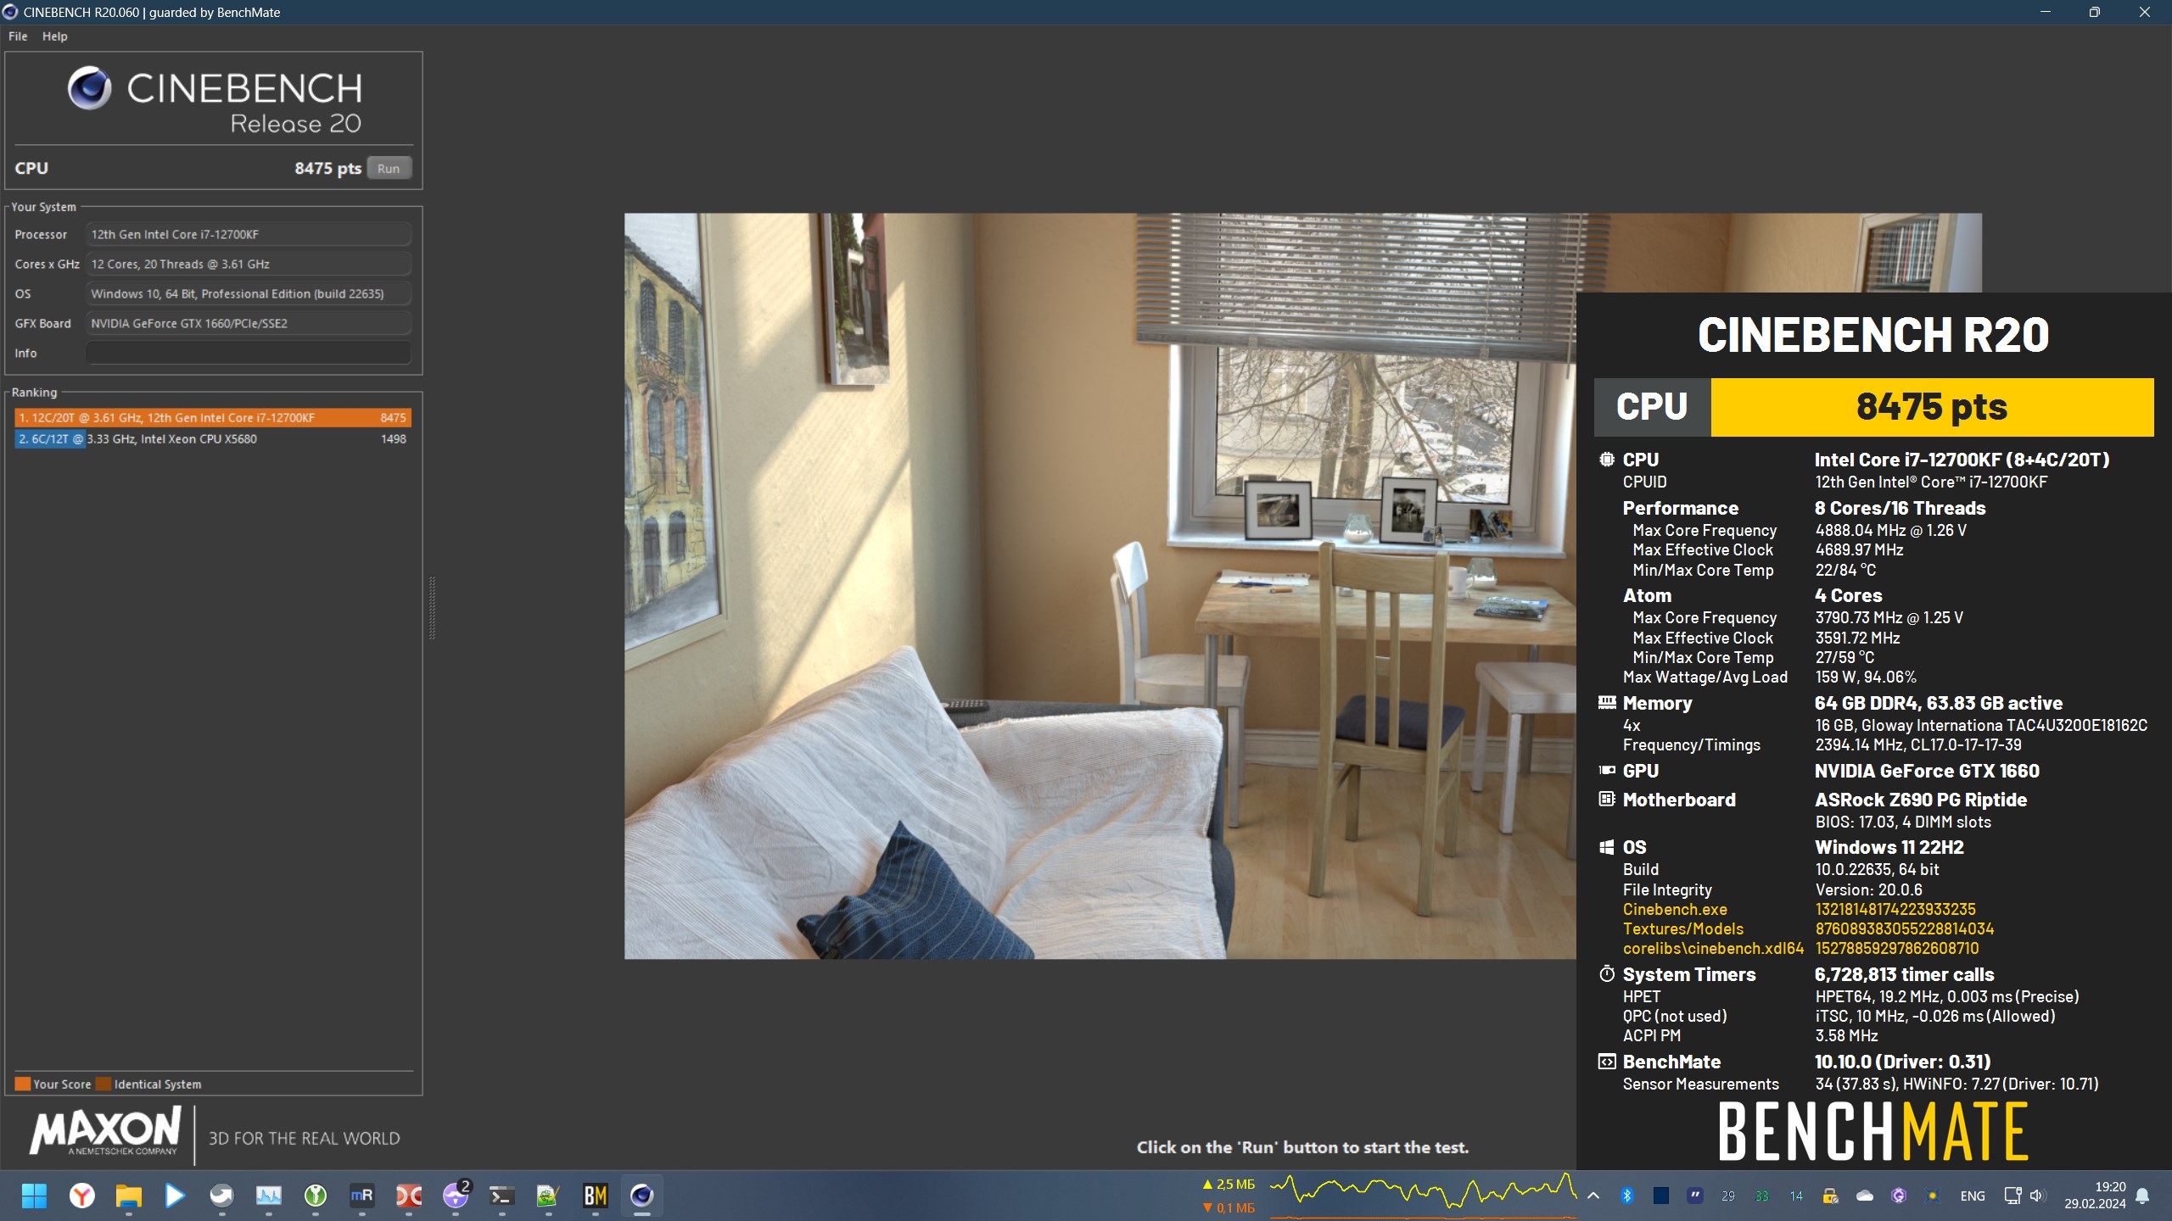
Task: Click the upload speed 2,5 МБ indicator
Action: point(1229,1184)
